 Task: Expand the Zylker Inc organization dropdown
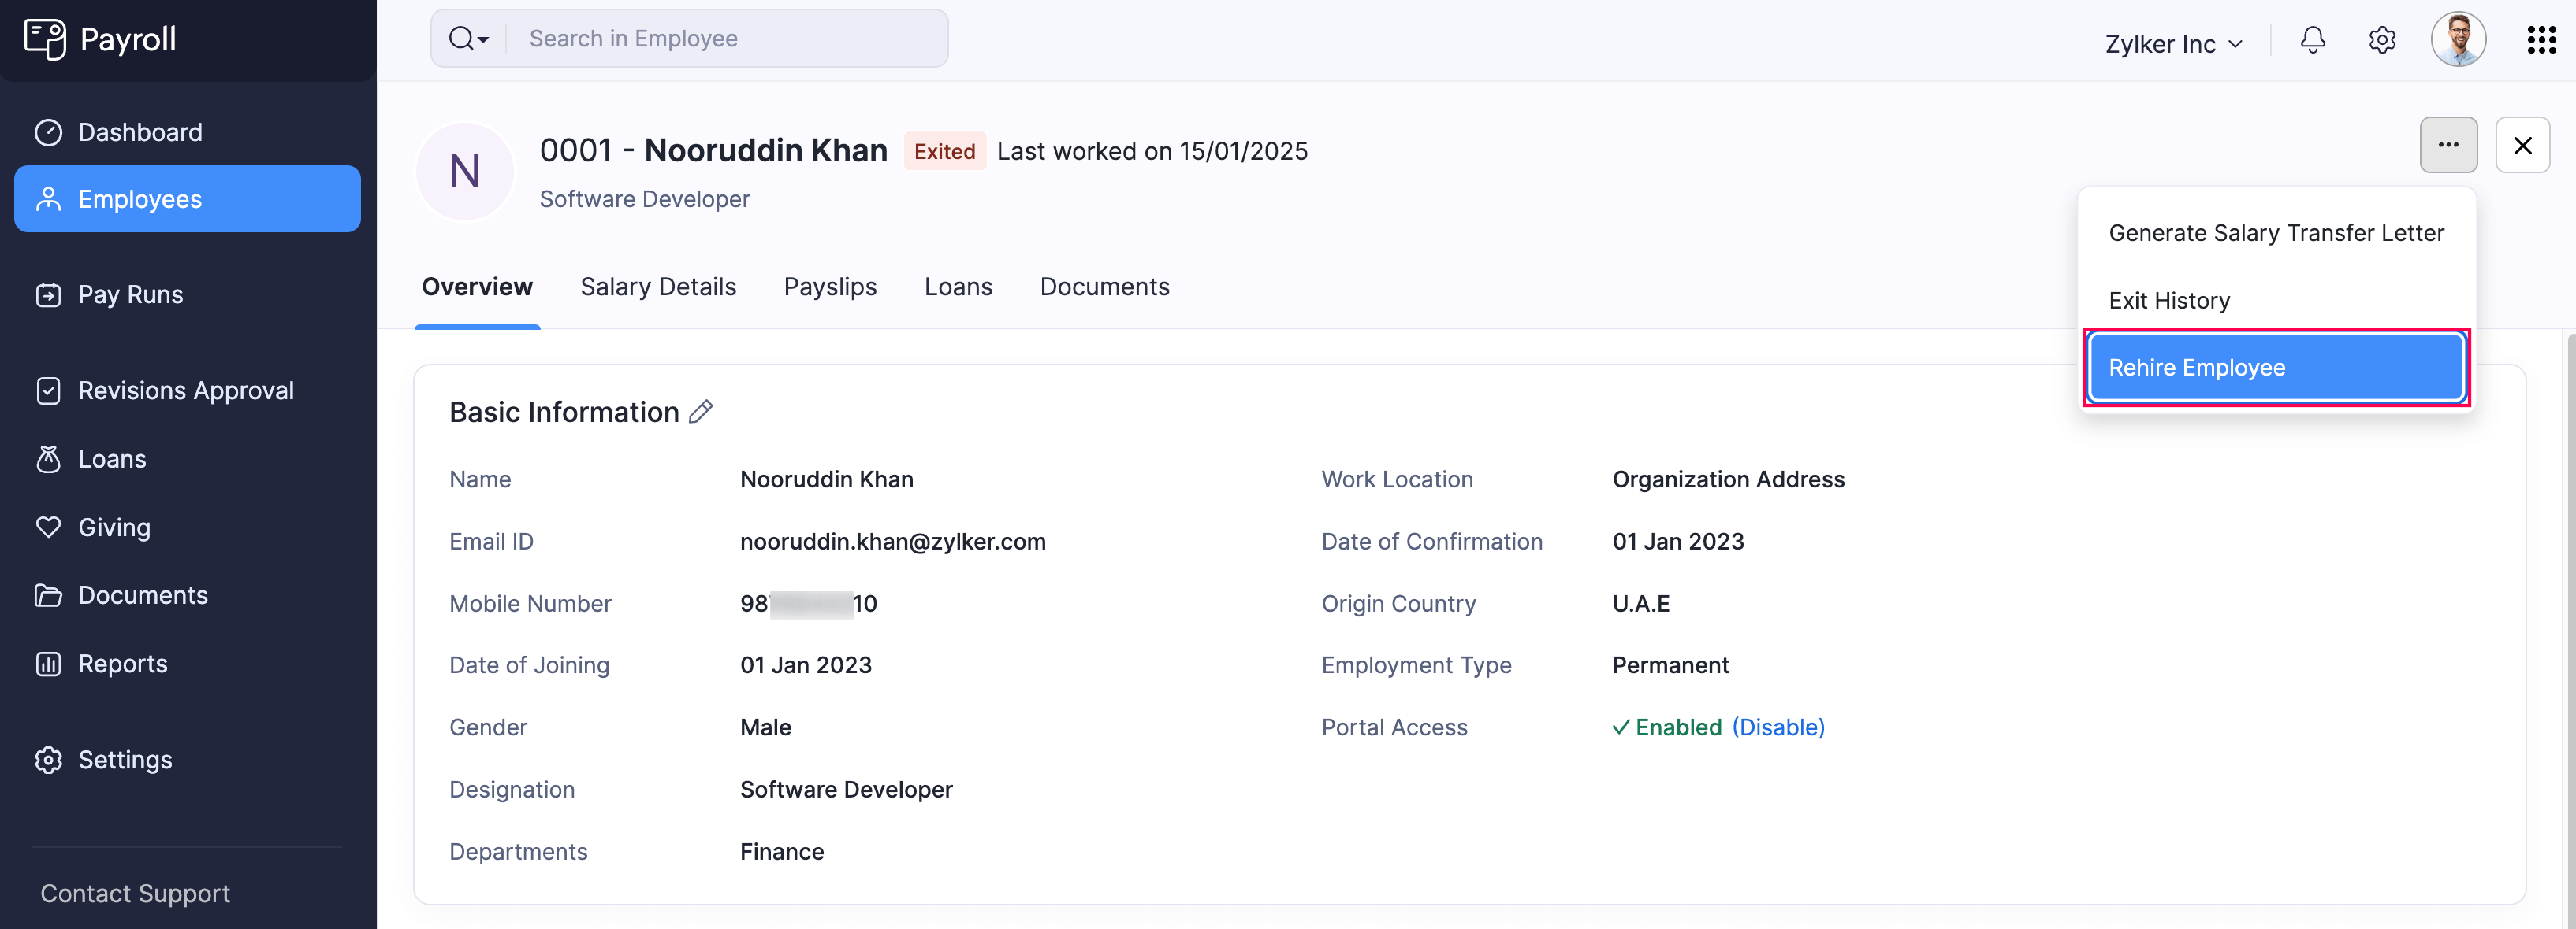tap(2173, 44)
